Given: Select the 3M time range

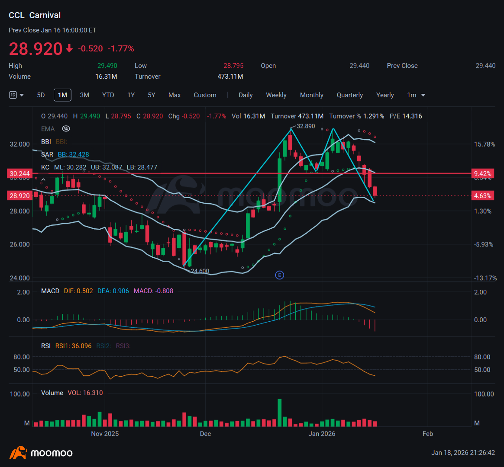Looking at the screenshot, I should click(84, 95).
